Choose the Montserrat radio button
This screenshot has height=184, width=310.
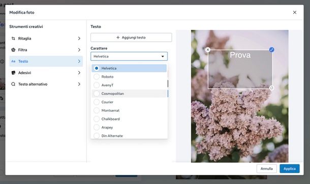tap(97, 110)
